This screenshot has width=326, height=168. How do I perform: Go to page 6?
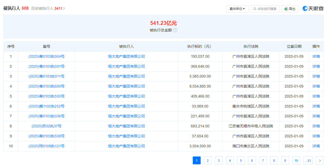click(252, 160)
